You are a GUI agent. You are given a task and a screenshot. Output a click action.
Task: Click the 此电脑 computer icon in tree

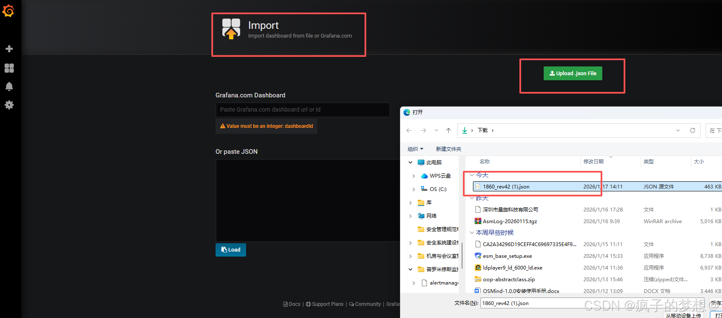tap(421, 162)
